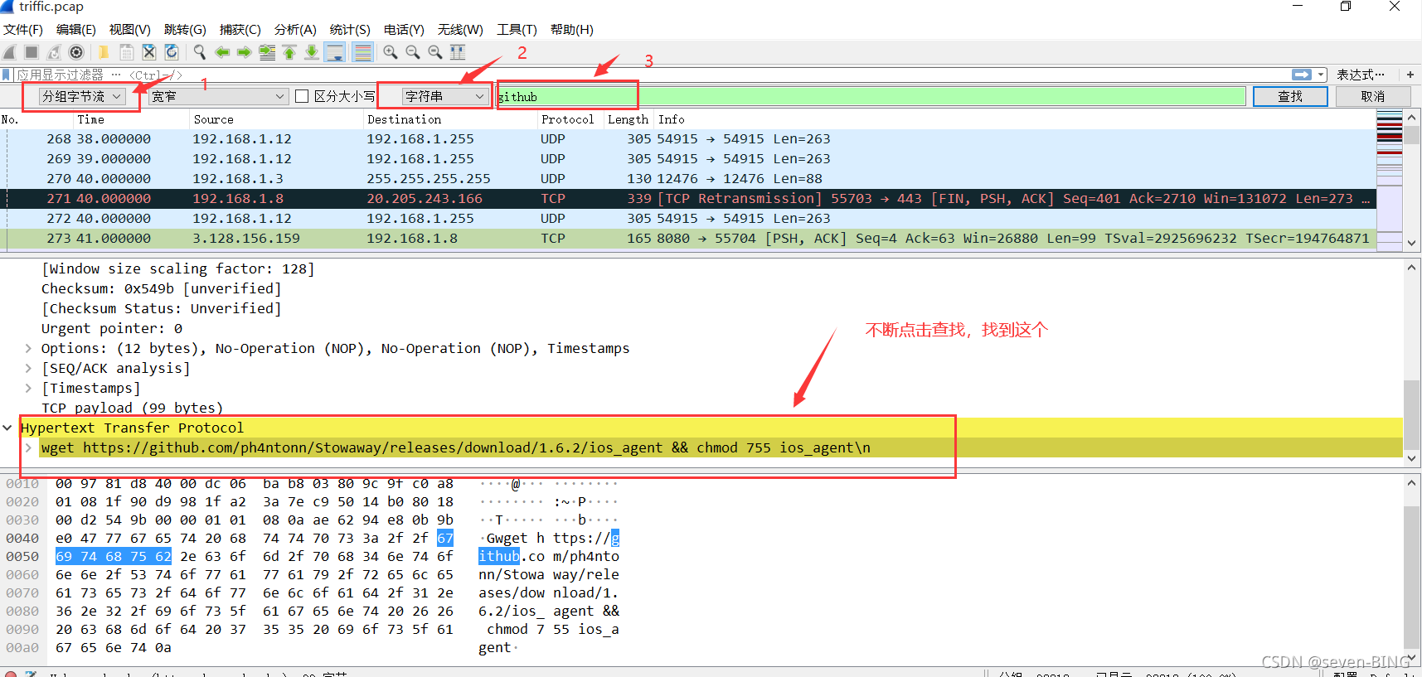Expand the Options (12 bytes) tree node
This screenshot has width=1422, height=677.
(x=28, y=349)
